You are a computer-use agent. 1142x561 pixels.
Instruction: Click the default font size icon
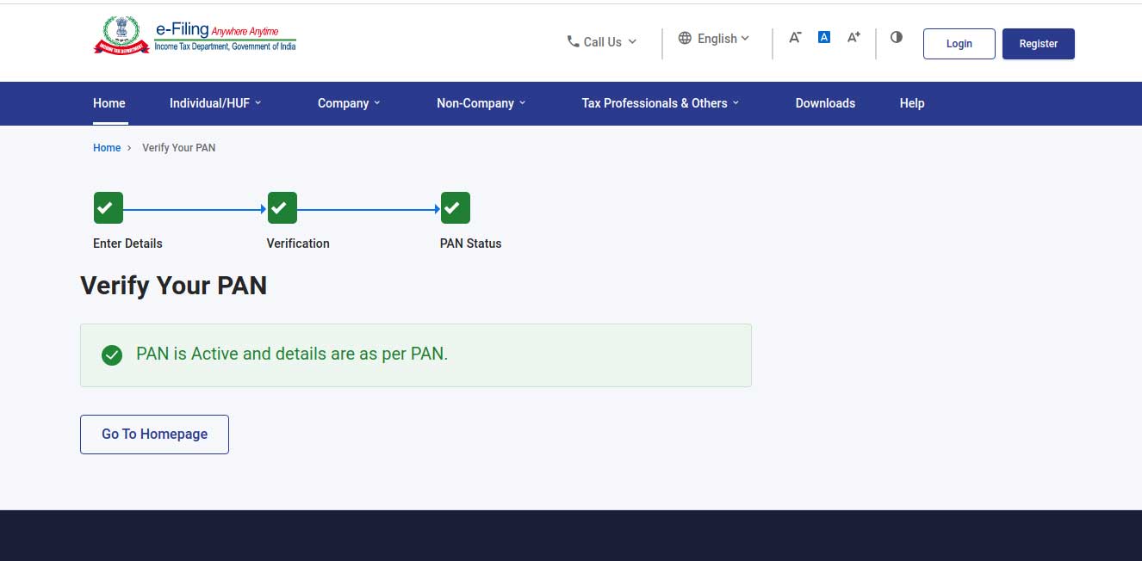tap(824, 36)
